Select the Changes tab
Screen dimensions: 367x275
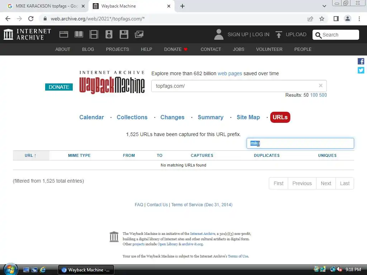[x=172, y=117]
